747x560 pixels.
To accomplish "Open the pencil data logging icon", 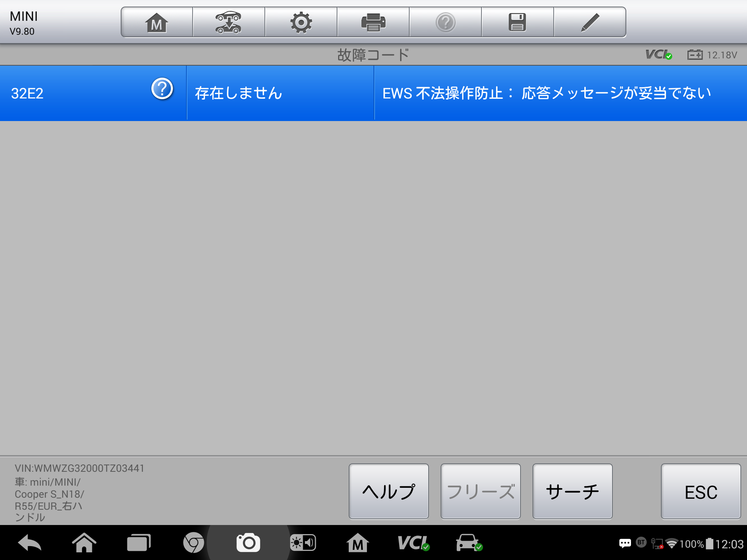I will [x=590, y=22].
